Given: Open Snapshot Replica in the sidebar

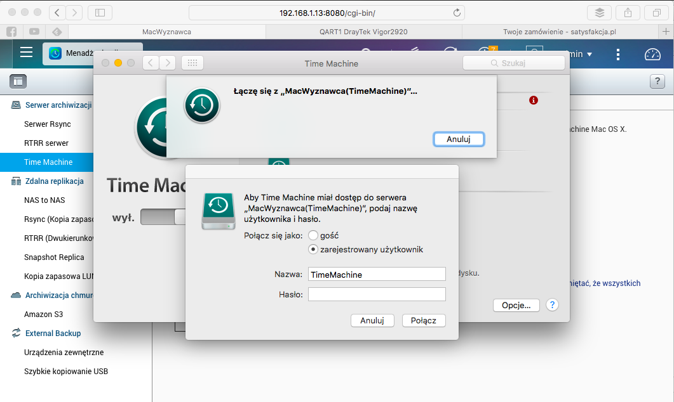Looking at the screenshot, I should pos(54,257).
